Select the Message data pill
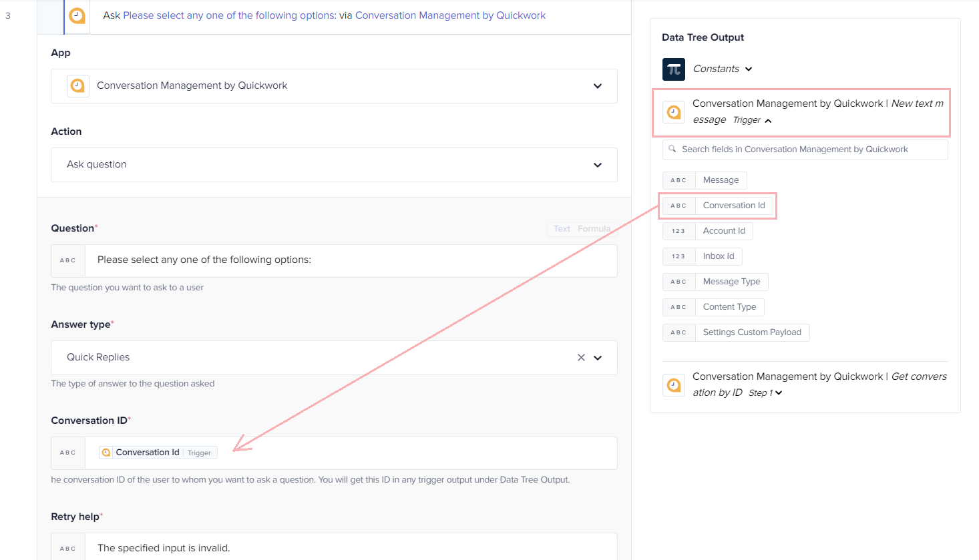This screenshot has width=979, height=560. tap(721, 180)
